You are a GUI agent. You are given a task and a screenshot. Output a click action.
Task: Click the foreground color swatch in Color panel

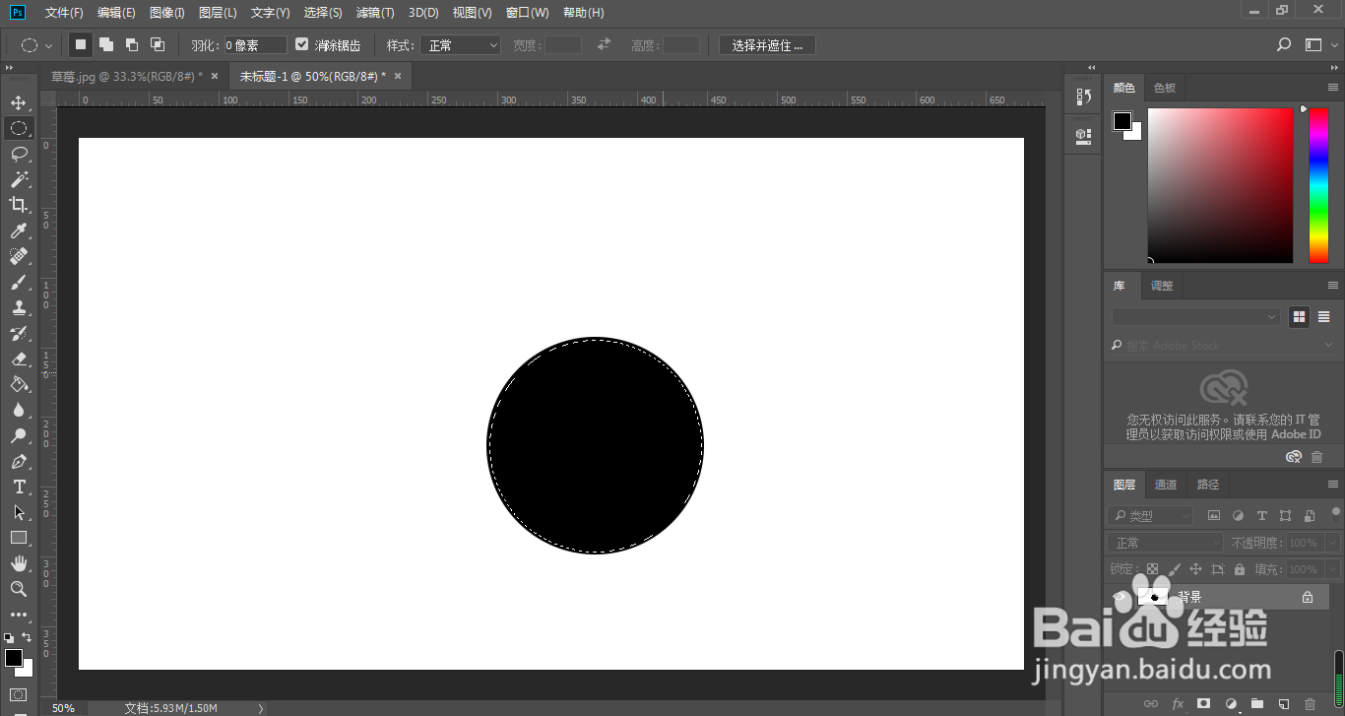point(1122,121)
